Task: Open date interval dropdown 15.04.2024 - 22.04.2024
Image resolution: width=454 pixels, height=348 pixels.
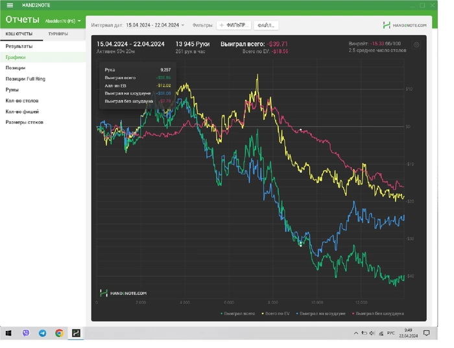Action: [x=155, y=25]
